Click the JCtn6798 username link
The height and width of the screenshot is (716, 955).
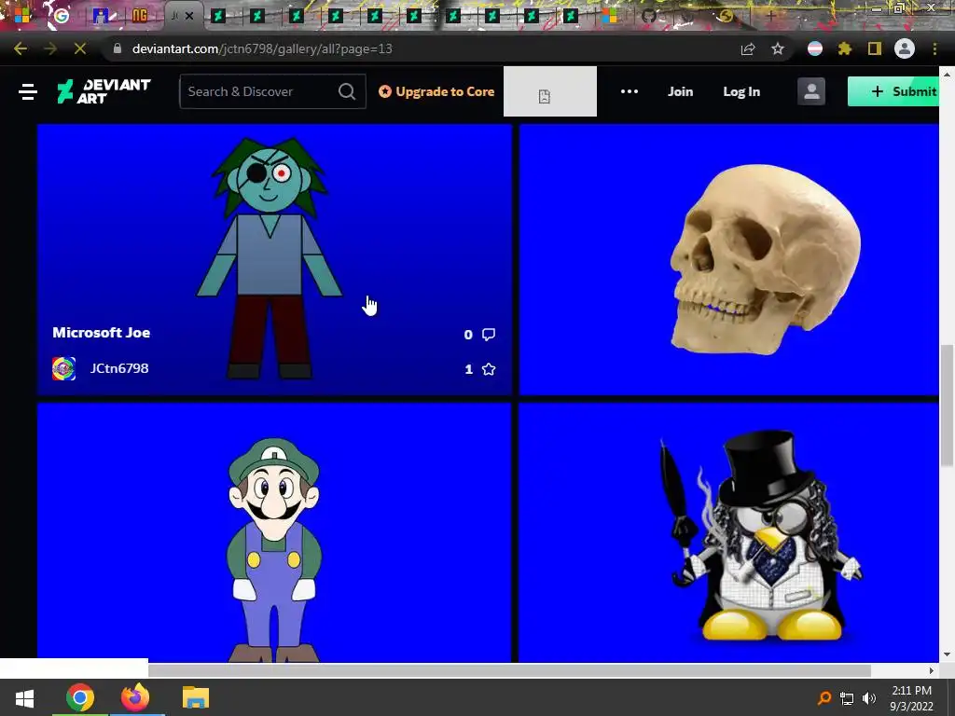point(119,368)
